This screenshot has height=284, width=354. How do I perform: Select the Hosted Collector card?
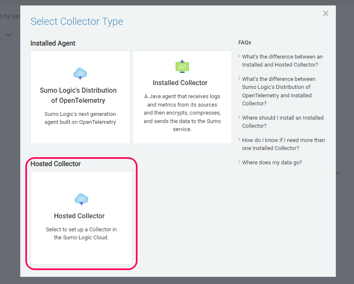click(x=81, y=218)
